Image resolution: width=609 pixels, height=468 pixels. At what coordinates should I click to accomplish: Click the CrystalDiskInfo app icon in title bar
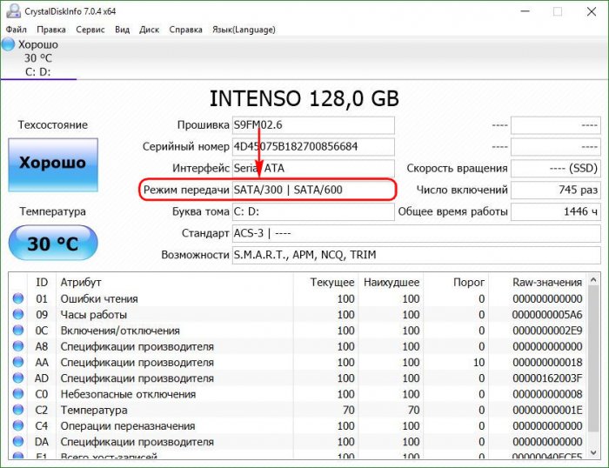click(13, 11)
